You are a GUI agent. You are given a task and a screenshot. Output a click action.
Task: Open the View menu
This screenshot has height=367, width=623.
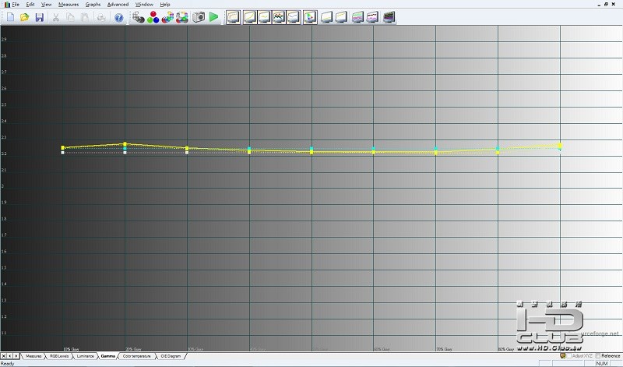pyautogui.click(x=47, y=5)
